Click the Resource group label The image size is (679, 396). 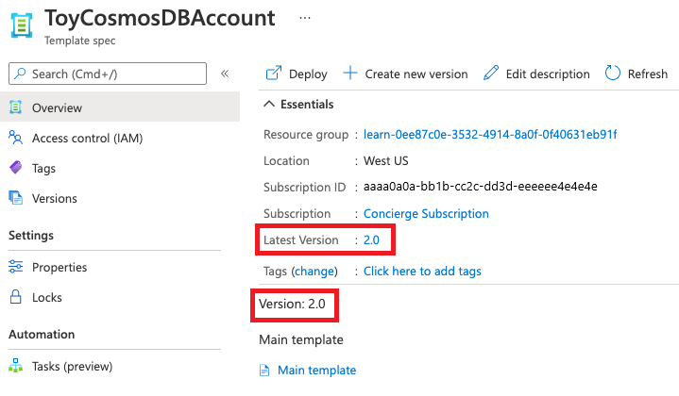[x=306, y=135]
